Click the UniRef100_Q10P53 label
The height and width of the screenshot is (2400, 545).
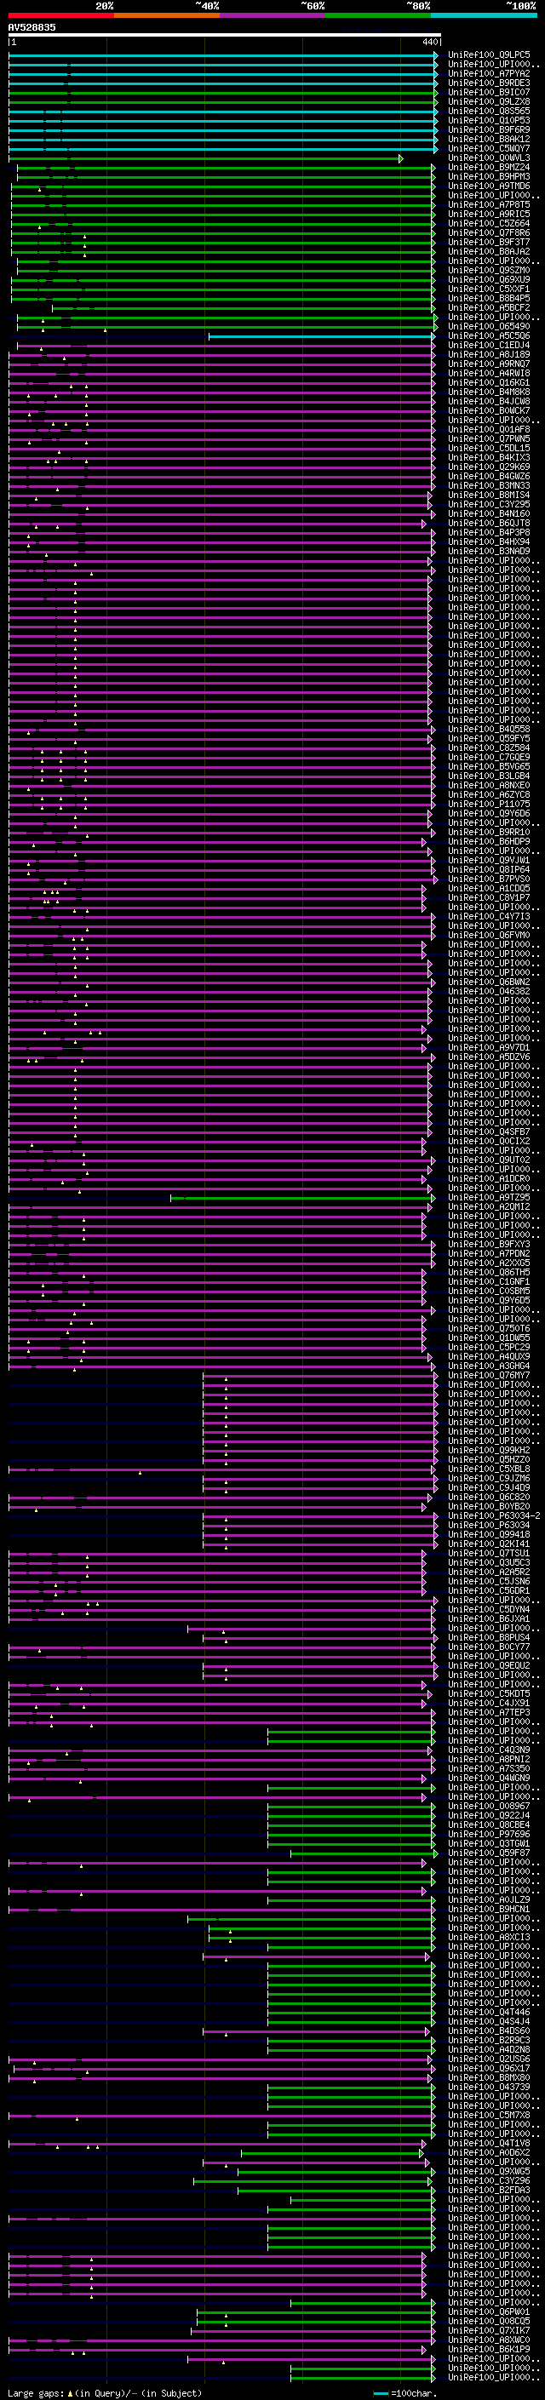(x=489, y=120)
